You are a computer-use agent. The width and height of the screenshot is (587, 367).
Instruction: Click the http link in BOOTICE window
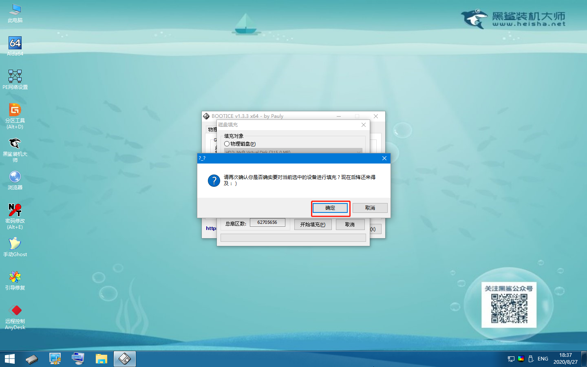tap(211, 228)
